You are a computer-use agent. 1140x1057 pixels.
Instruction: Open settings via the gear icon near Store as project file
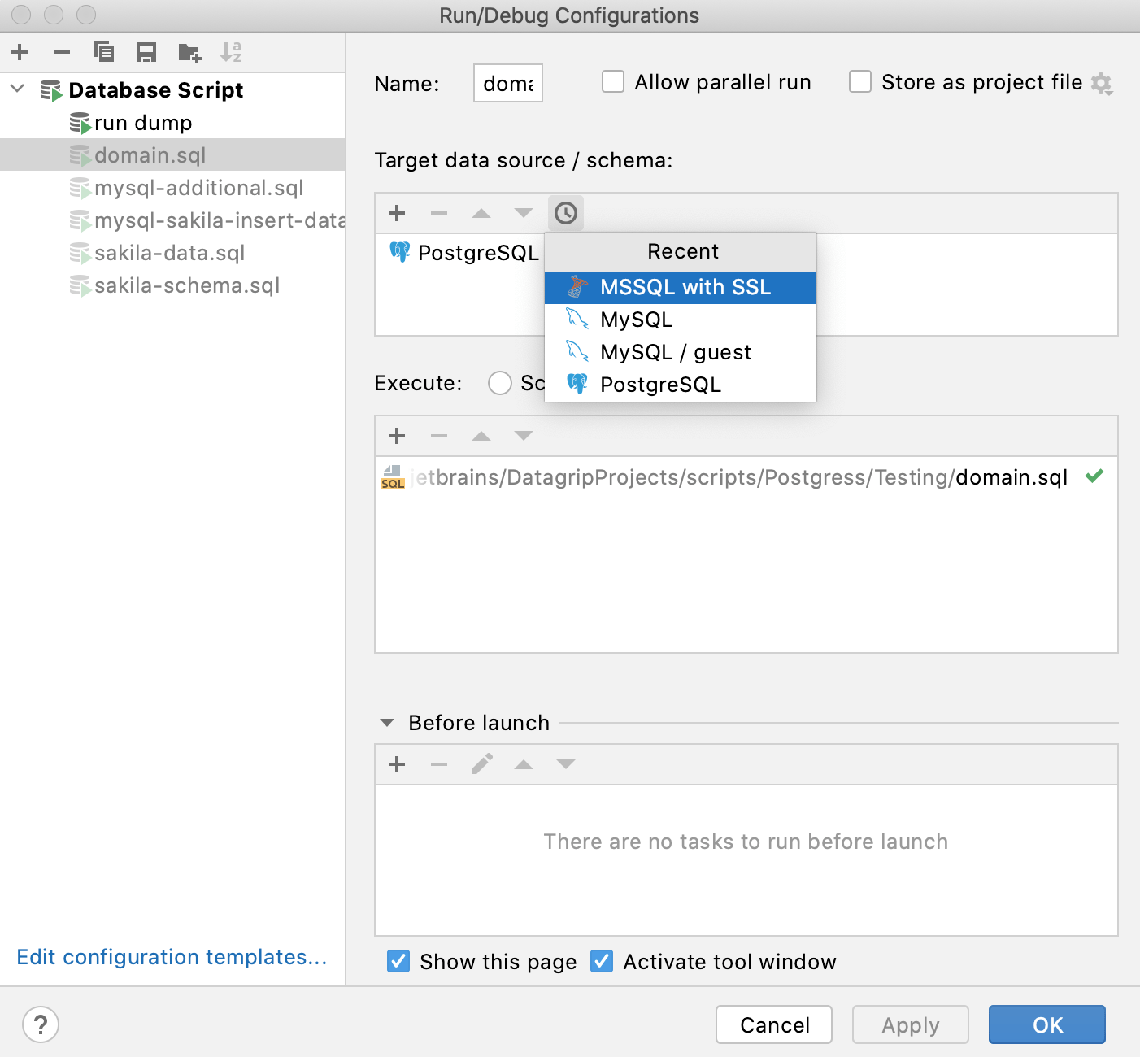click(x=1103, y=83)
